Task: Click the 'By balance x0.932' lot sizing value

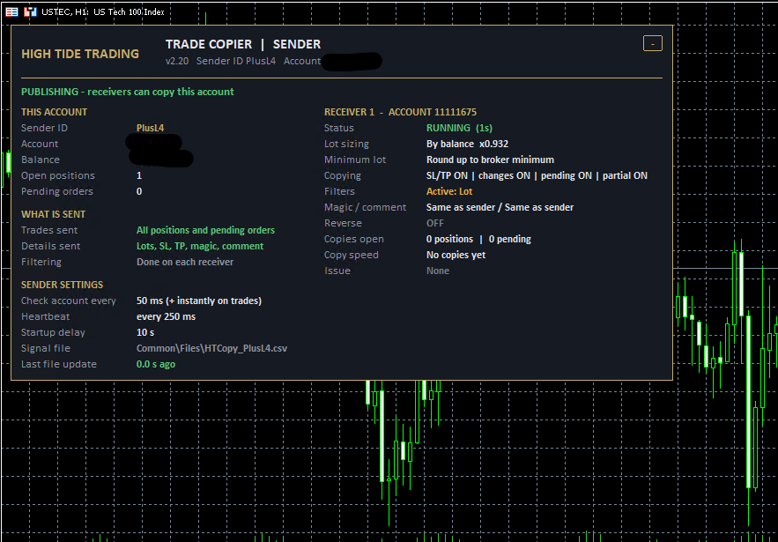Action: click(x=467, y=144)
